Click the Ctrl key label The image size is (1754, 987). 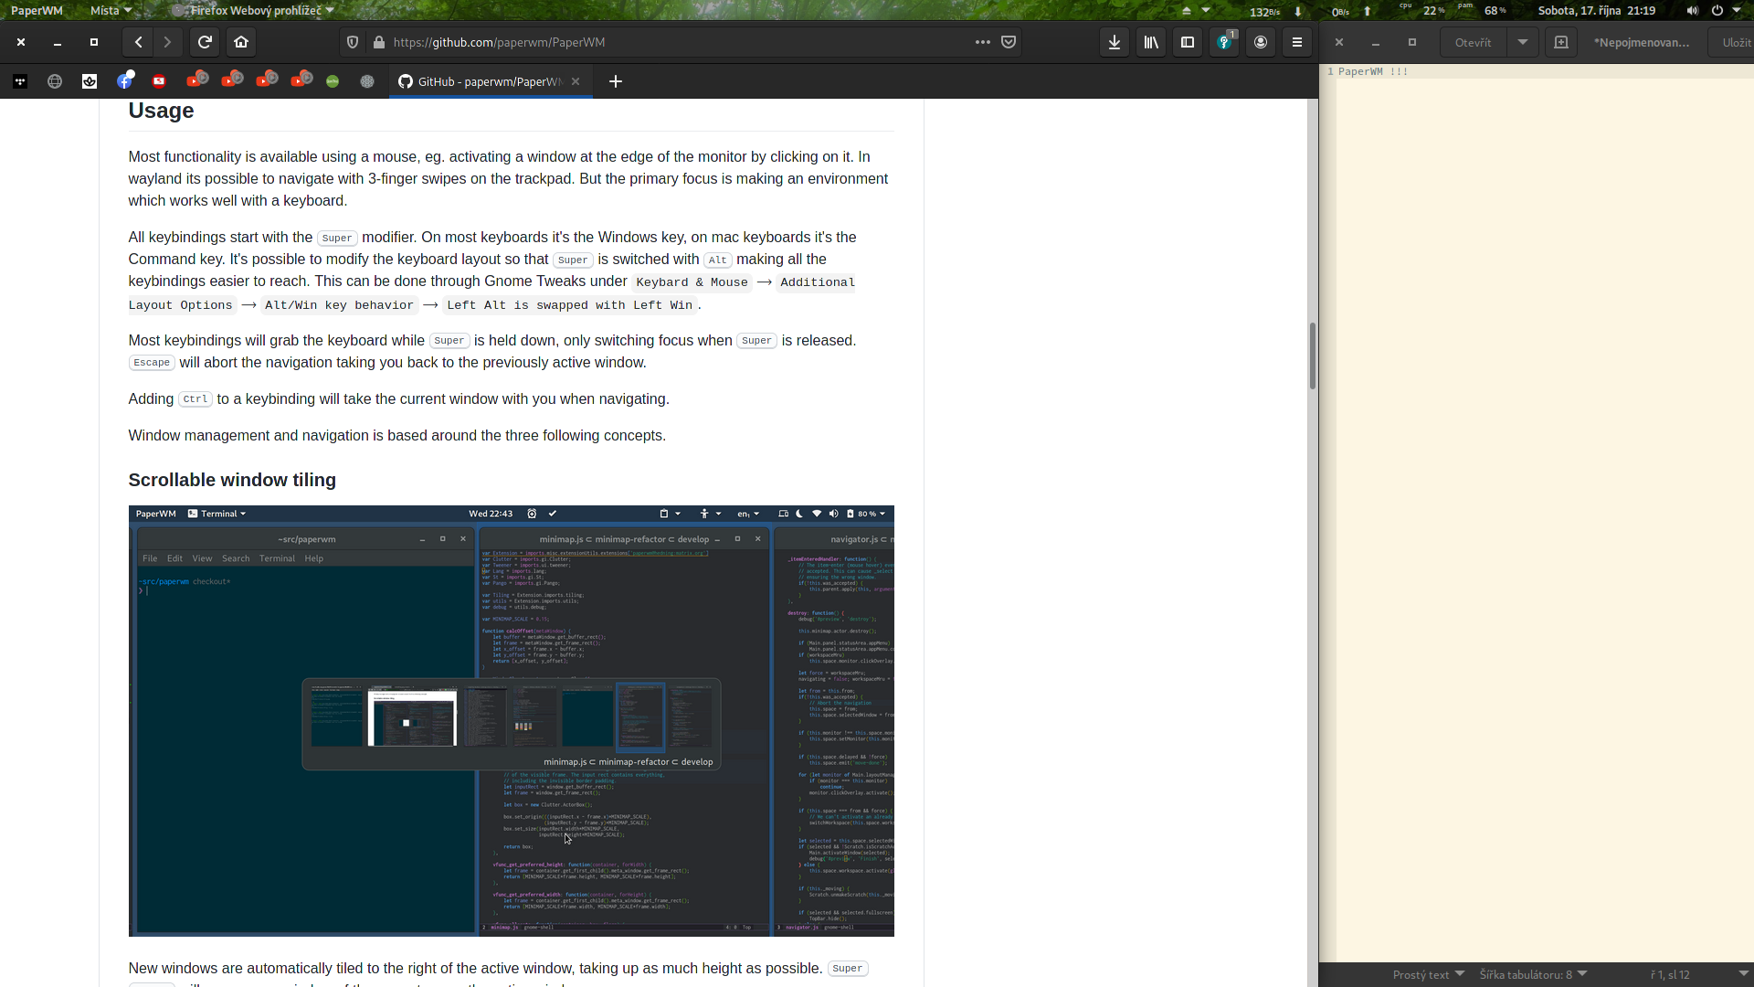point(195,399)
